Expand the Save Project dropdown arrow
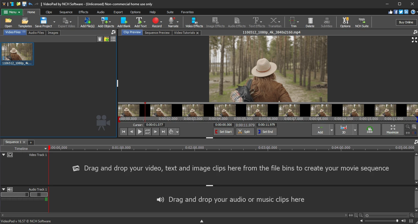Viewport: 418px width, 224px height. [x=54, y=22]
